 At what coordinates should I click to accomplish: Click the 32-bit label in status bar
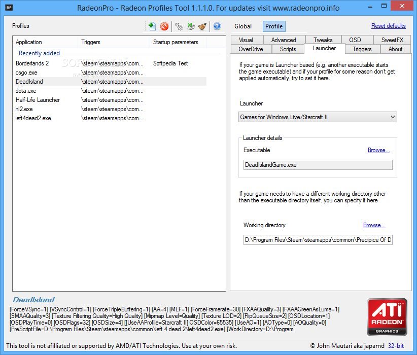click(x=396, y=346)
